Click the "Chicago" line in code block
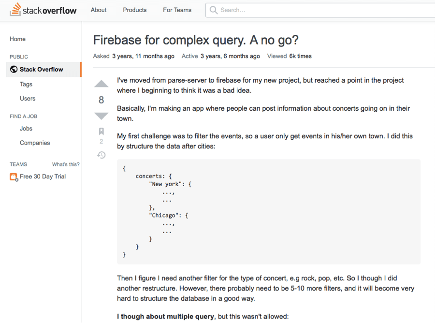 click(x=169, y=216)
